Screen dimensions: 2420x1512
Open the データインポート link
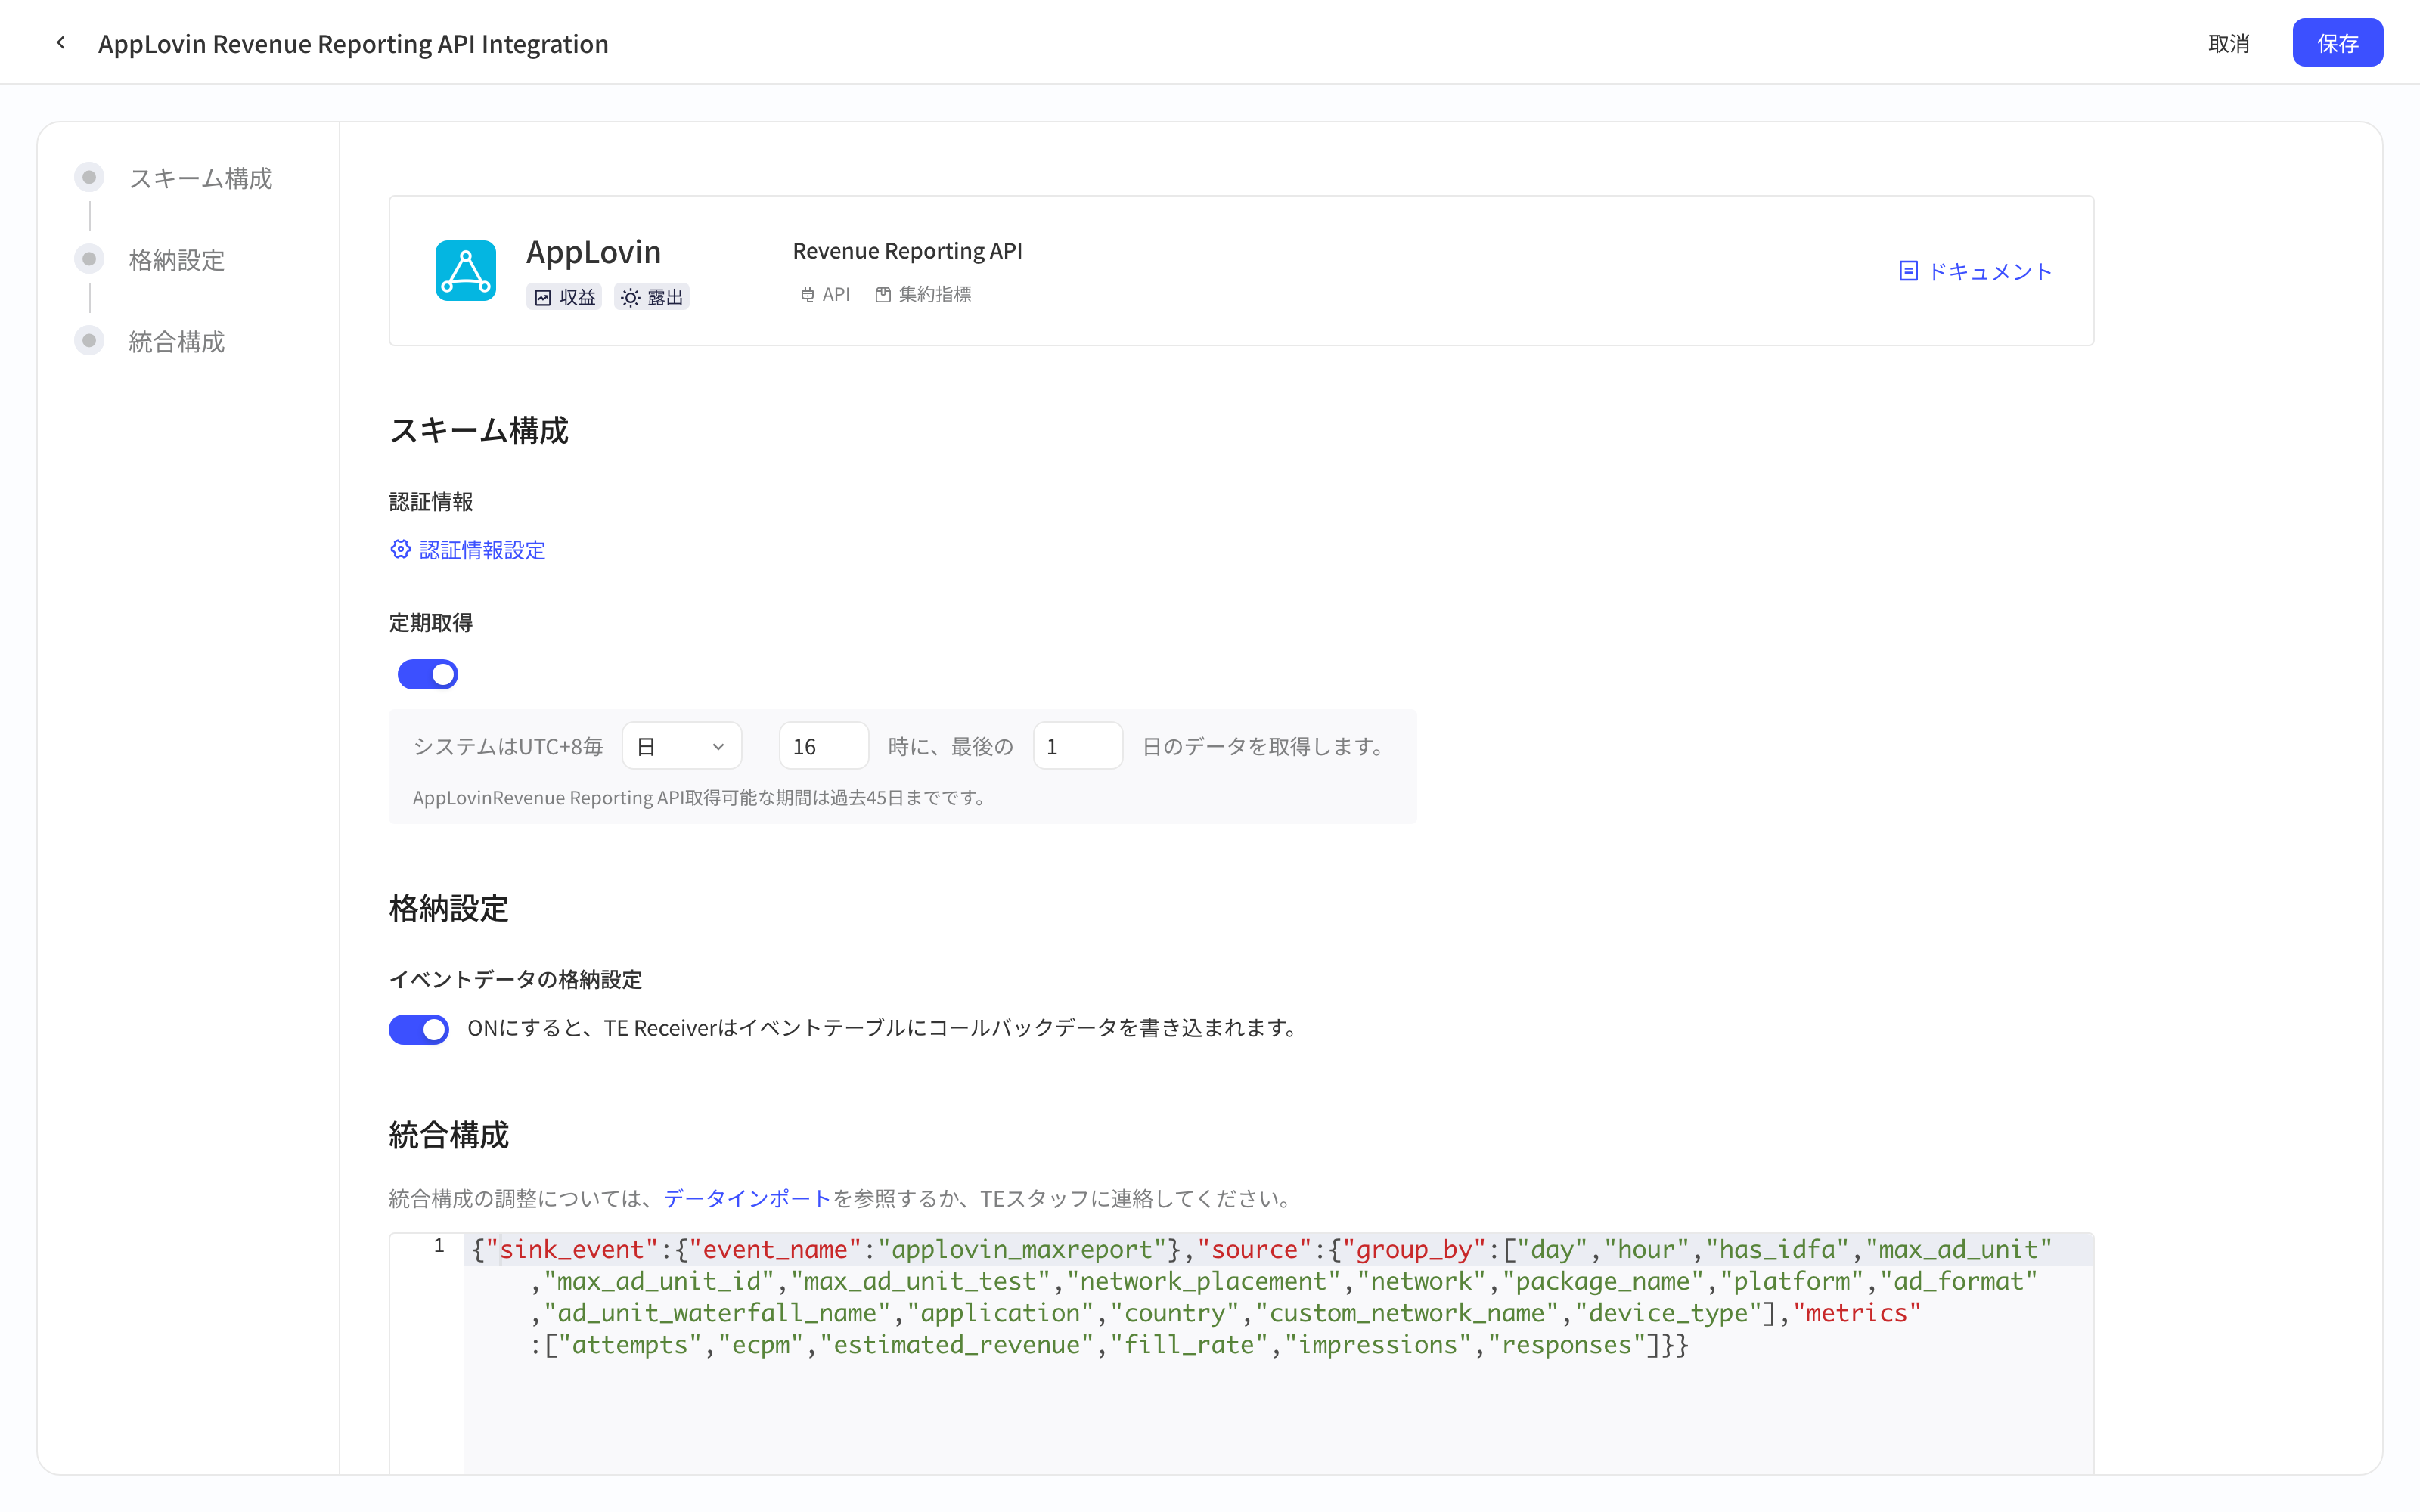tap(747, 1198)
